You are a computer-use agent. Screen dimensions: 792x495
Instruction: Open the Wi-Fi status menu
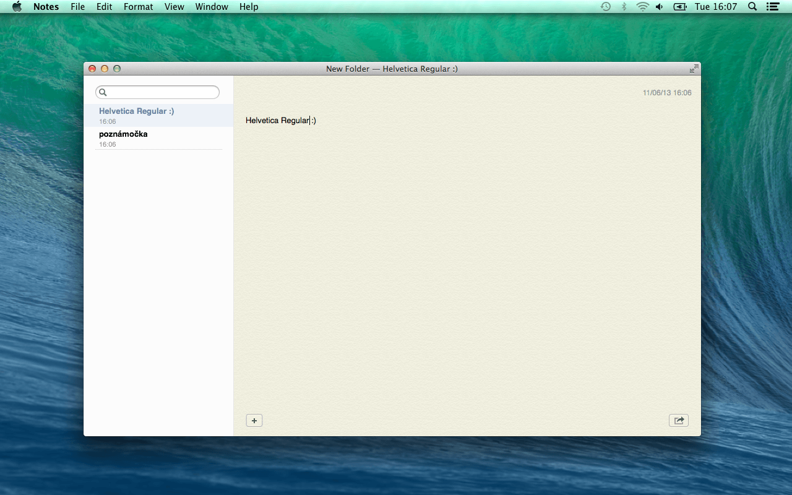[x=643, y=7]
